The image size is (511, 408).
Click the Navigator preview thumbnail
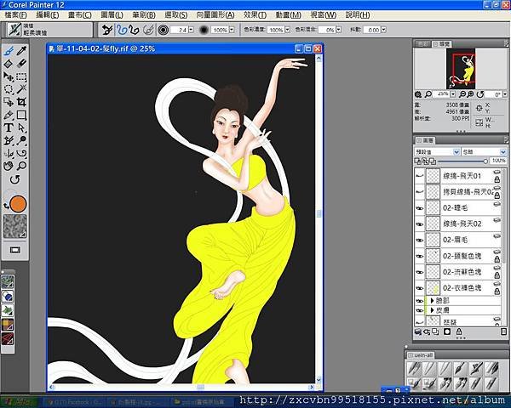(461, 69)
